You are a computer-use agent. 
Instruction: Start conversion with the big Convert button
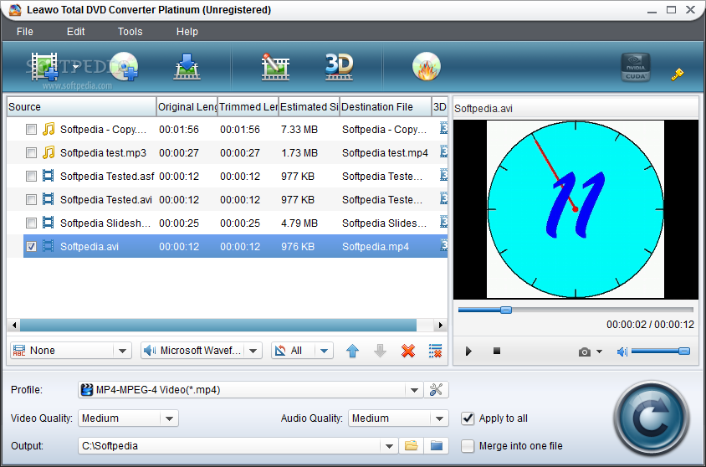[652, 418]
